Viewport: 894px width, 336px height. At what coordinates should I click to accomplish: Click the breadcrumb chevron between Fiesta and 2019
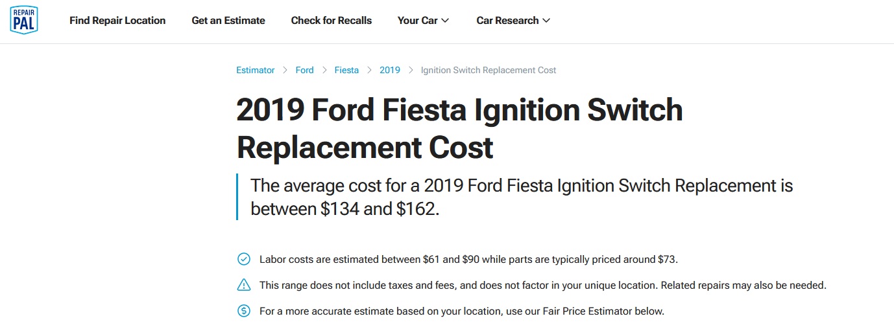[369, 70]
